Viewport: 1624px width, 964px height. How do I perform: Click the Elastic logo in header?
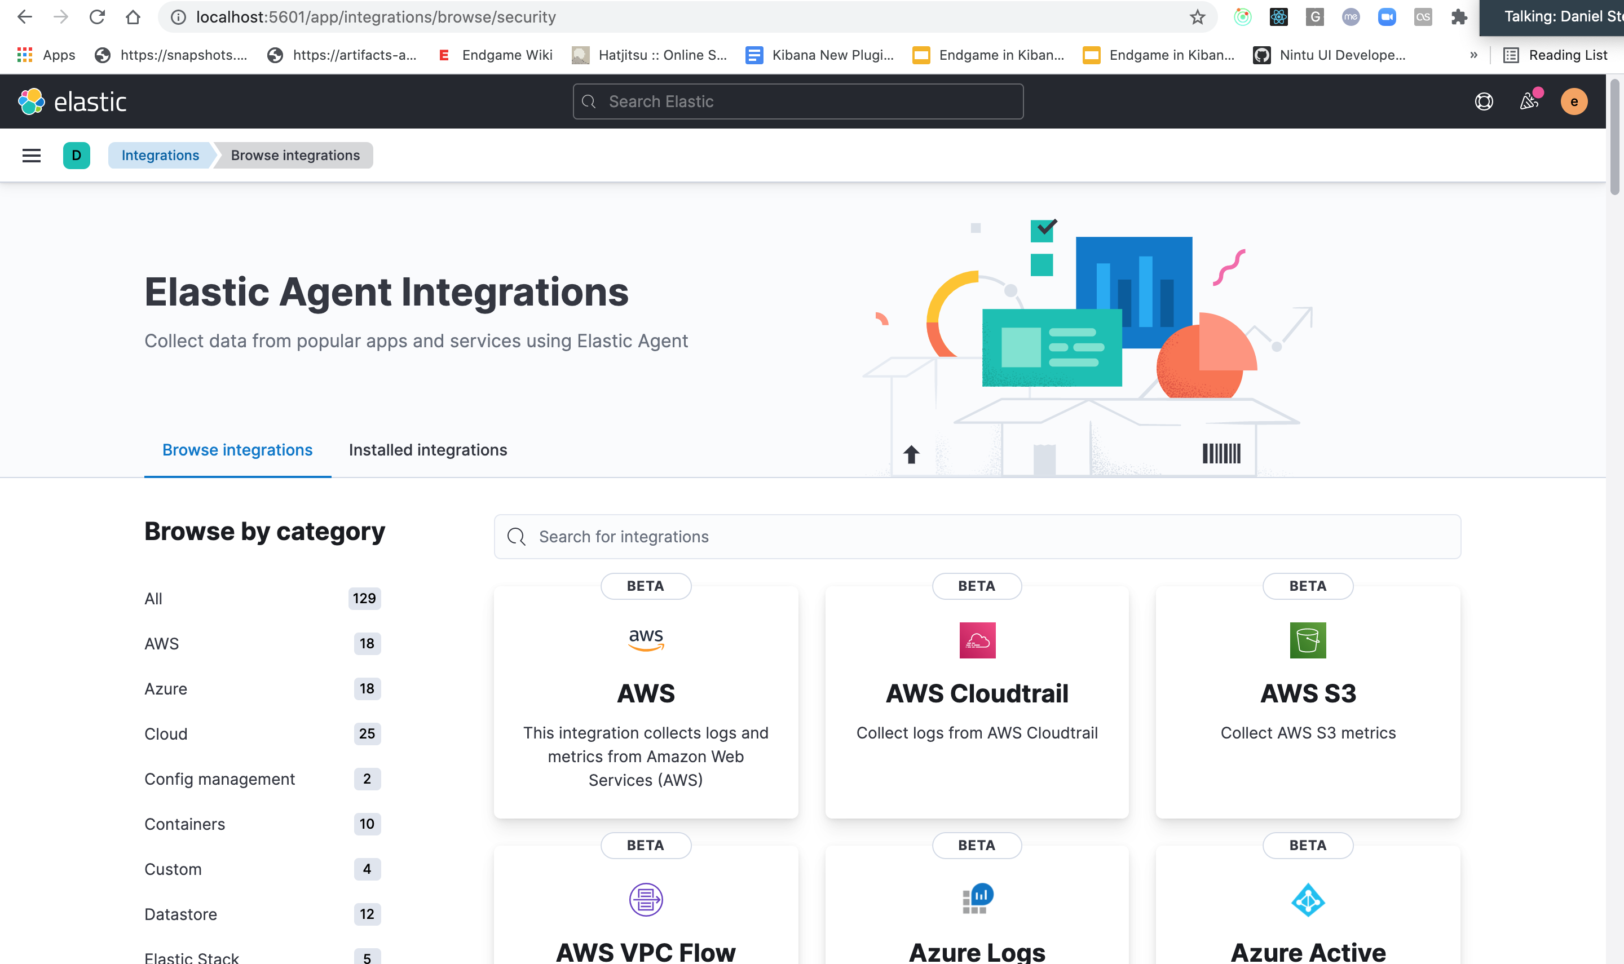(72, 101)
